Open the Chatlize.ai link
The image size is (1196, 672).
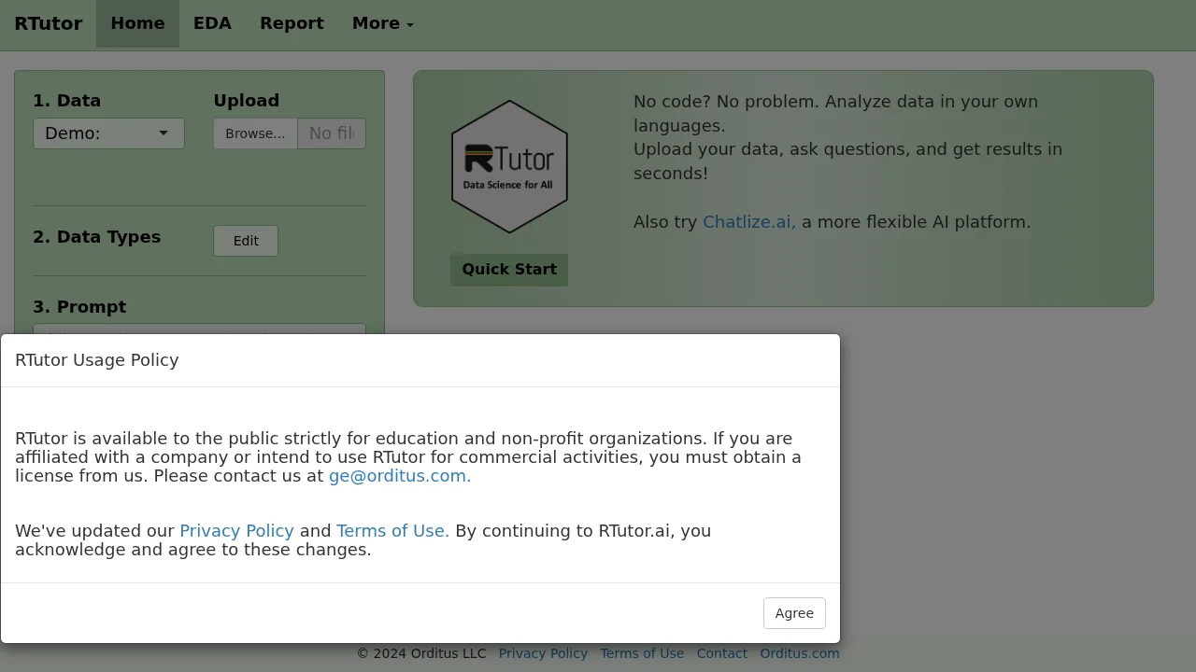click(x=748, y=221)
